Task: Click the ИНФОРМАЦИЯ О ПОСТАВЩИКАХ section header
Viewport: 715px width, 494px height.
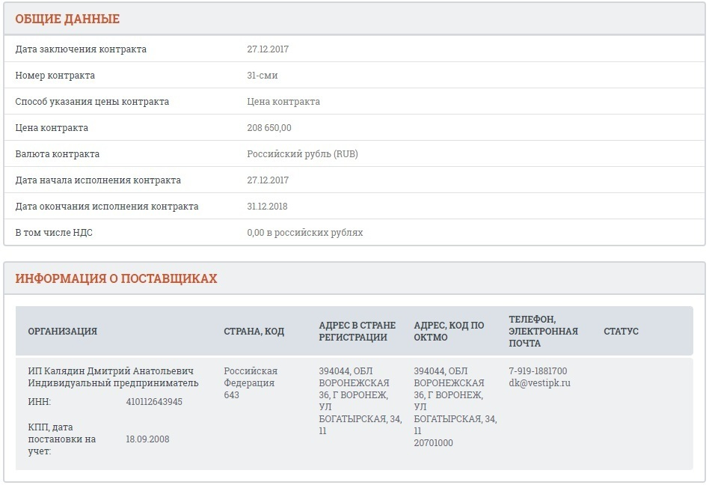Action: pos(116,278)
